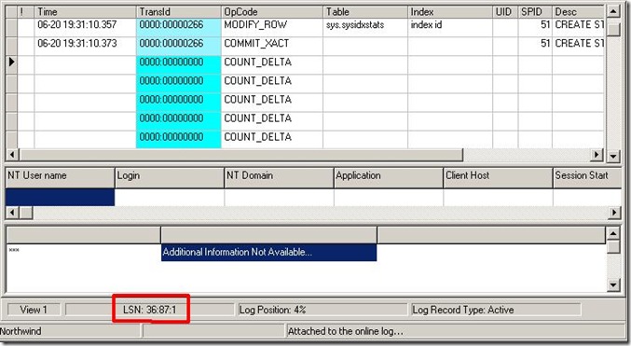Click the log grid horizontal scrollbar left arrow

click(12, 155)
